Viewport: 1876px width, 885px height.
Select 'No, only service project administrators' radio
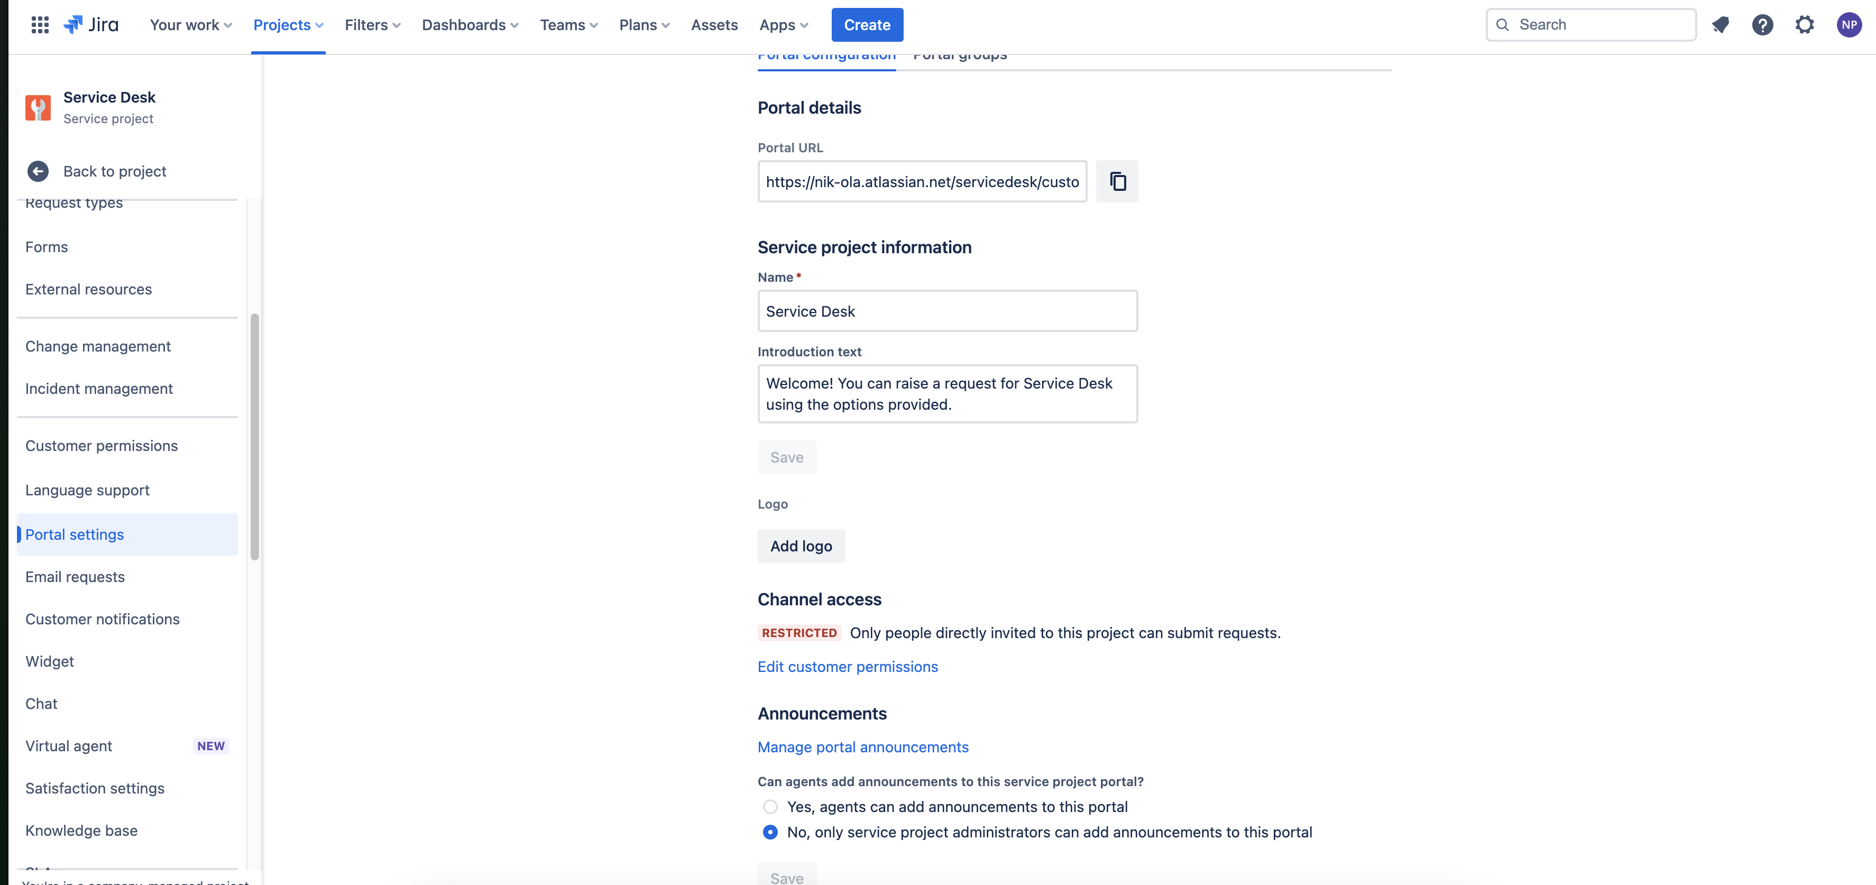(x=770, y=831)
